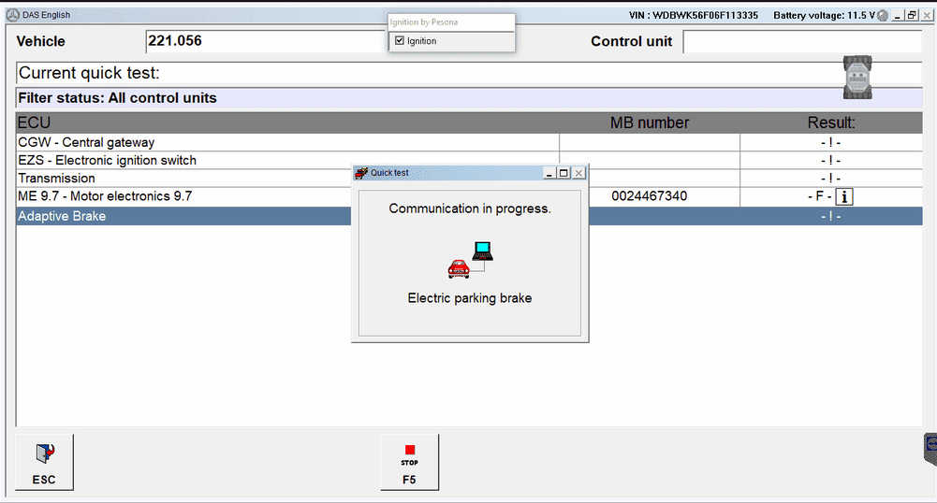Click the Battery voltage: 11.5 V text

(x=824, y=16)
